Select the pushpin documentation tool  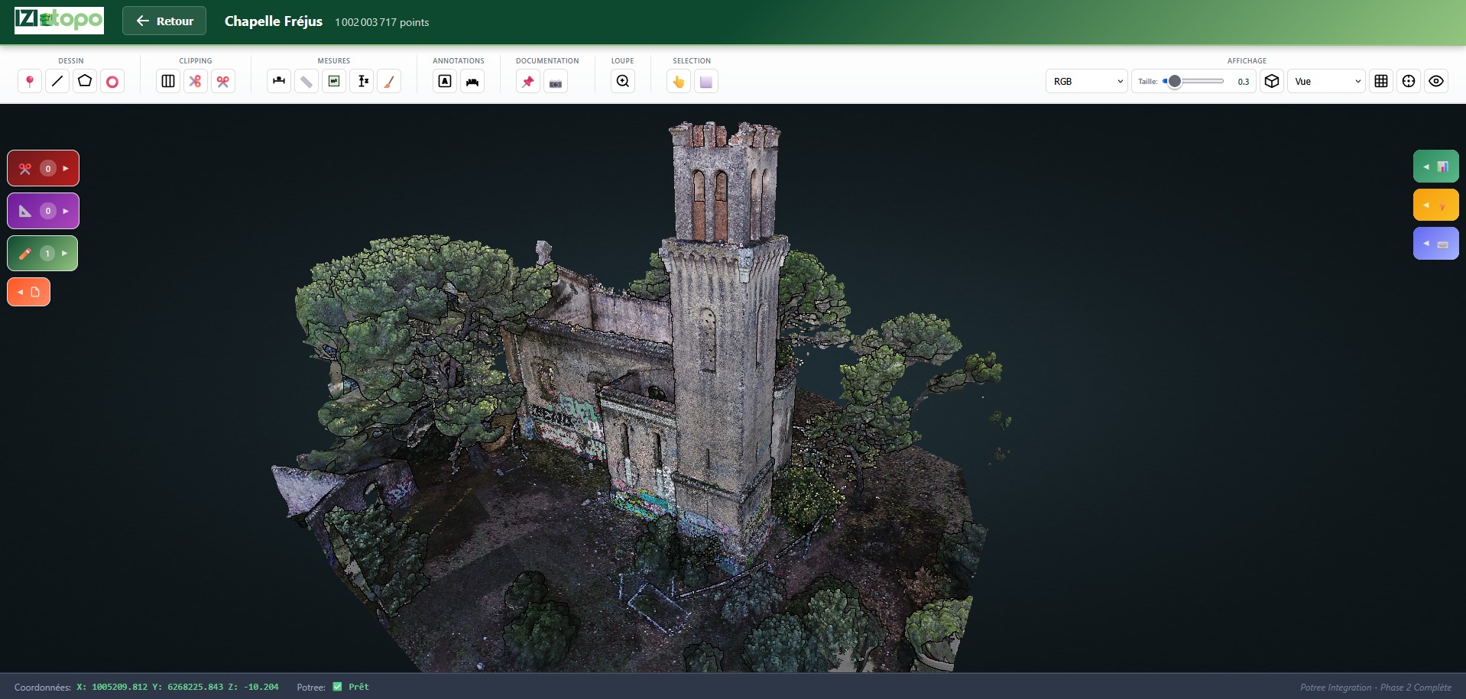[527, 81]
